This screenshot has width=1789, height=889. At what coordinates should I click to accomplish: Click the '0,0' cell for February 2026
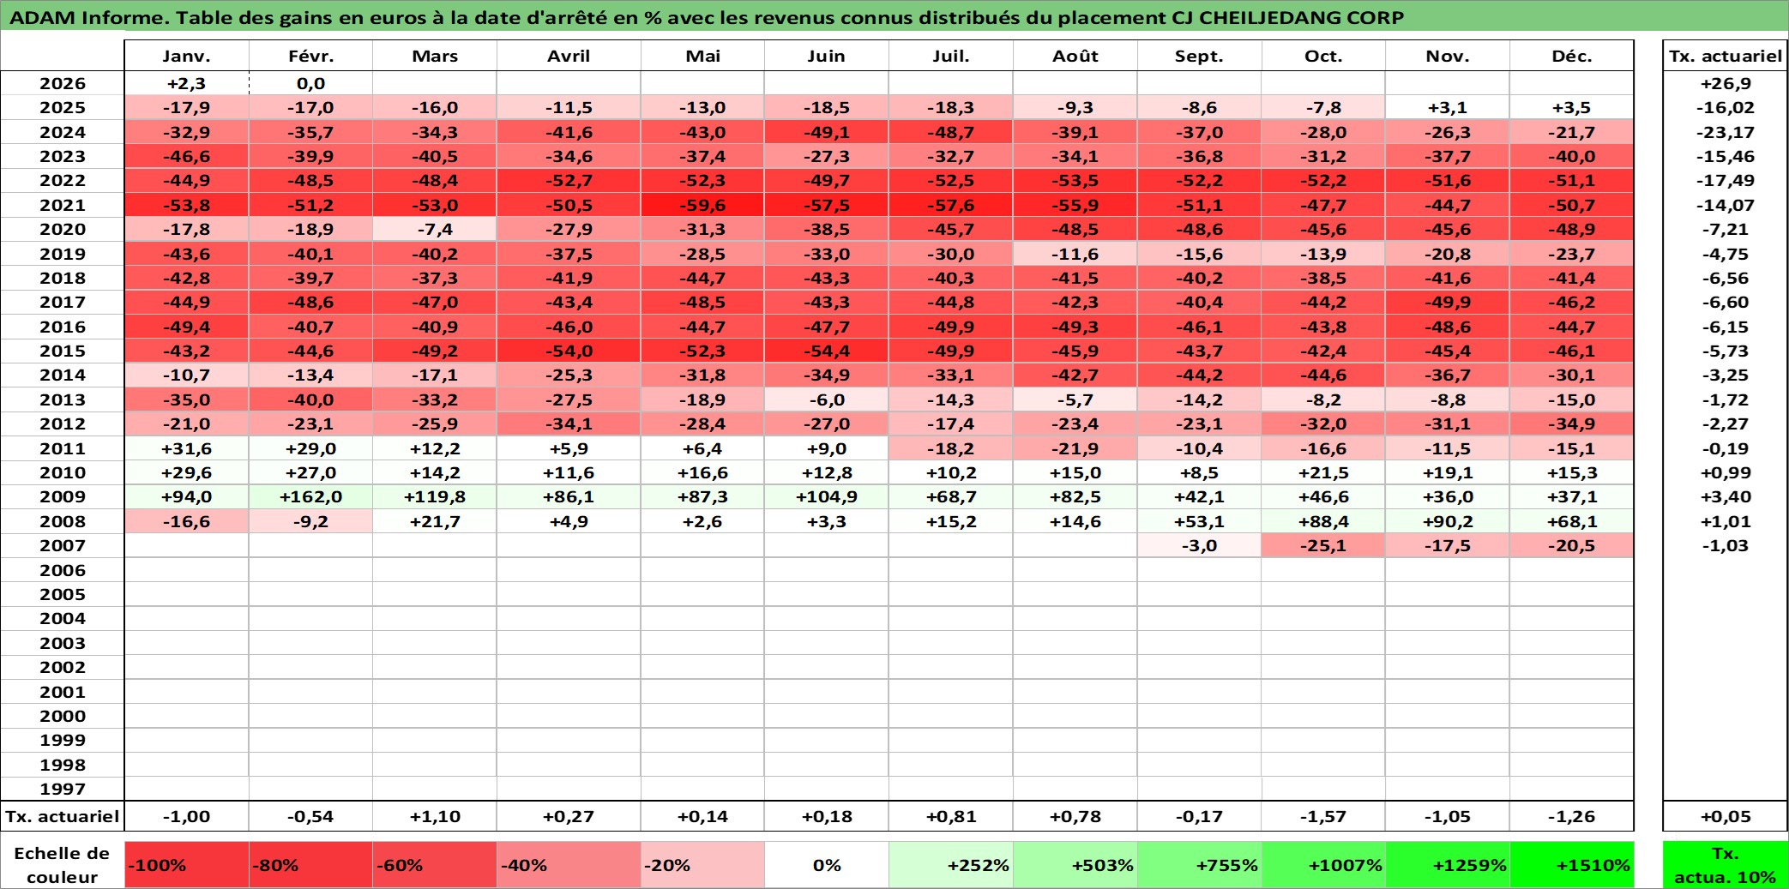pyautogui.click(x=310, y=83)
